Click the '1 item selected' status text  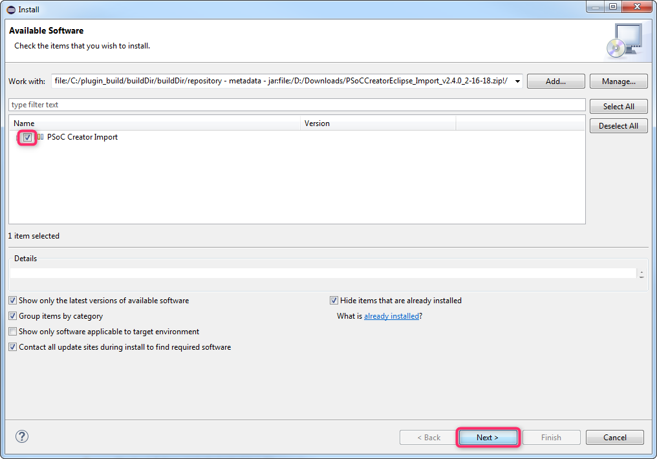[34, 236]
